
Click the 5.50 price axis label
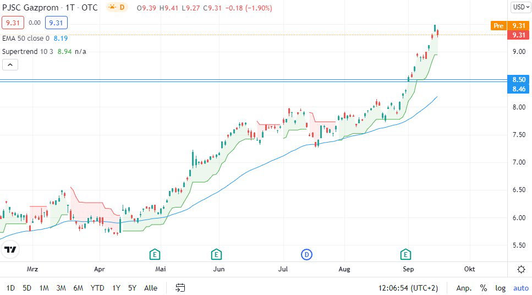[x=519, y=245]
